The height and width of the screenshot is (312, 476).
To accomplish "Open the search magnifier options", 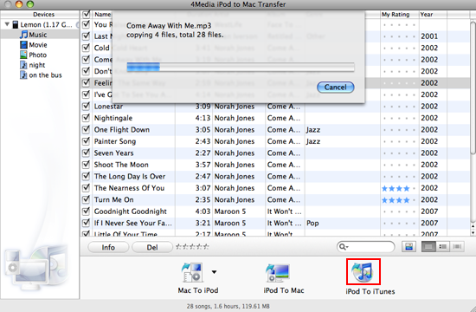I will [344, 247].
